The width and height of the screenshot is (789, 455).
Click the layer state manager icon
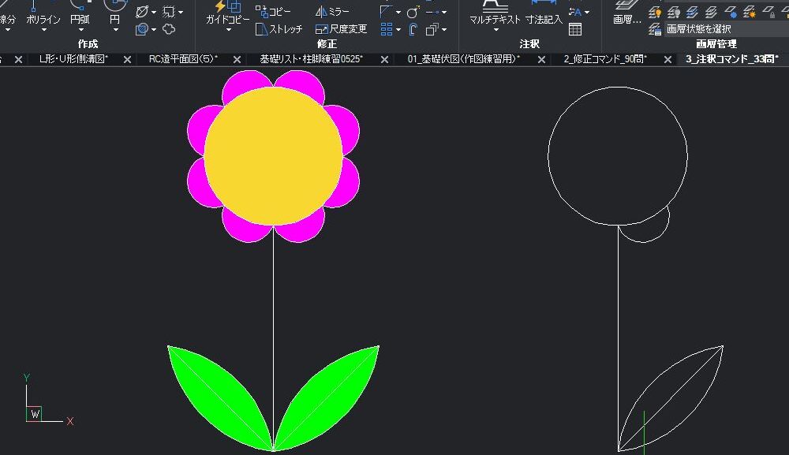(655, 29)
